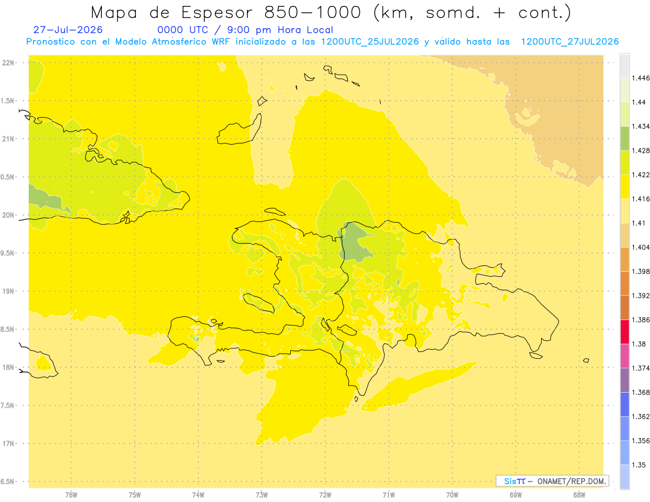Click the 6.5N latitude label
The height and width of the screenshot is (502, 650).
(8, 481)
